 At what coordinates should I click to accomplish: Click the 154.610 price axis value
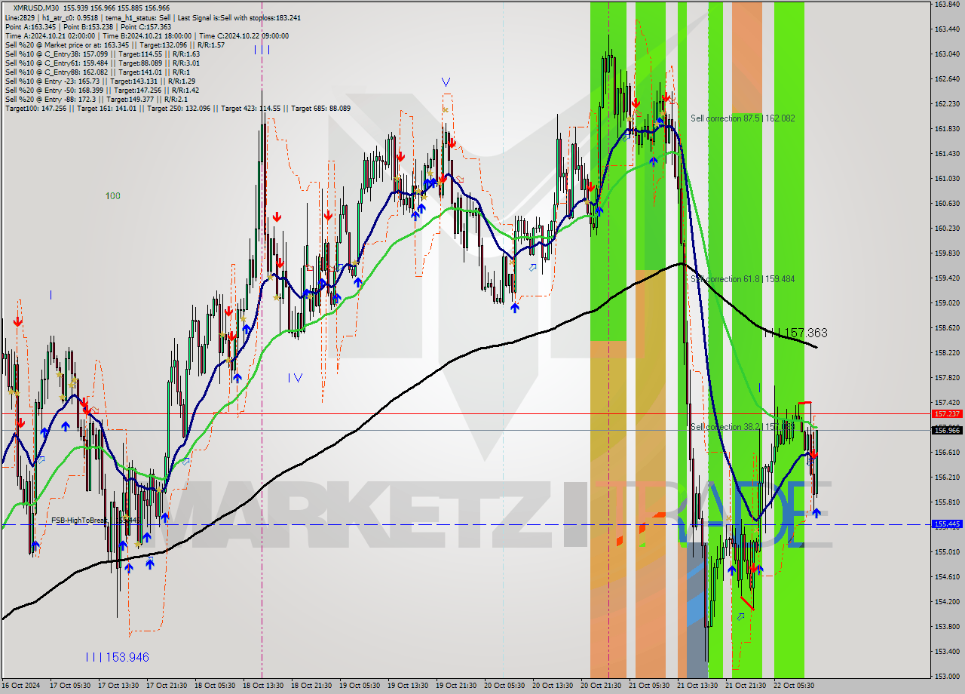(x=946, y=576)
